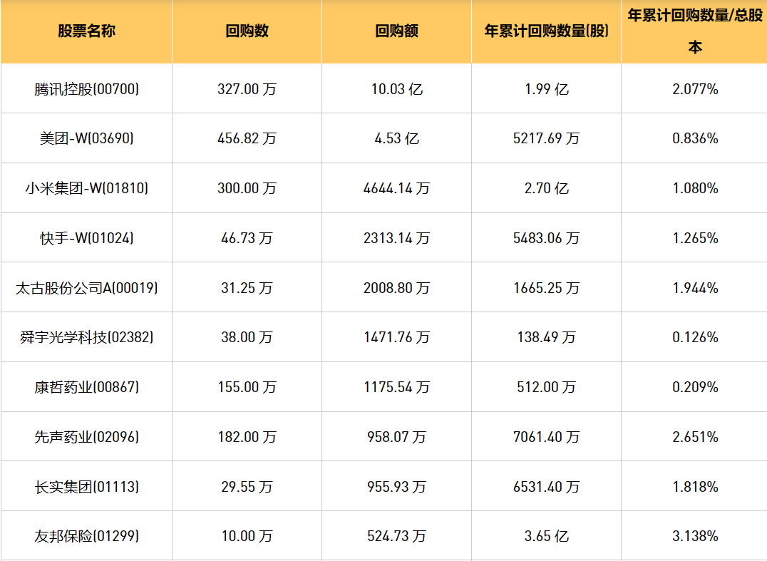Select the 年累计回购数量(股) header
This screenshot has height=561, width=767.
pos(546,31)
